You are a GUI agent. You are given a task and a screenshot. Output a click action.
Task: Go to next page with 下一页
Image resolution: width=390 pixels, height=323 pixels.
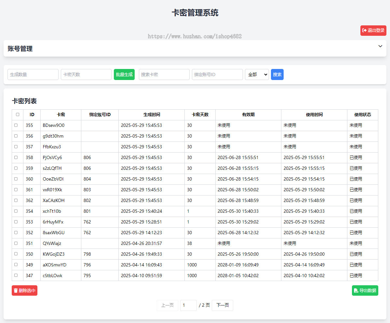click(222, 305)
